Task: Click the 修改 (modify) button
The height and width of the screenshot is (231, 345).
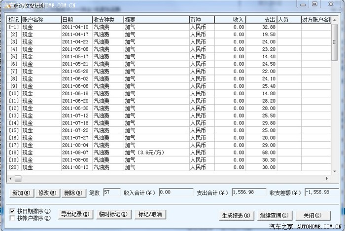Action: [47, 193]
